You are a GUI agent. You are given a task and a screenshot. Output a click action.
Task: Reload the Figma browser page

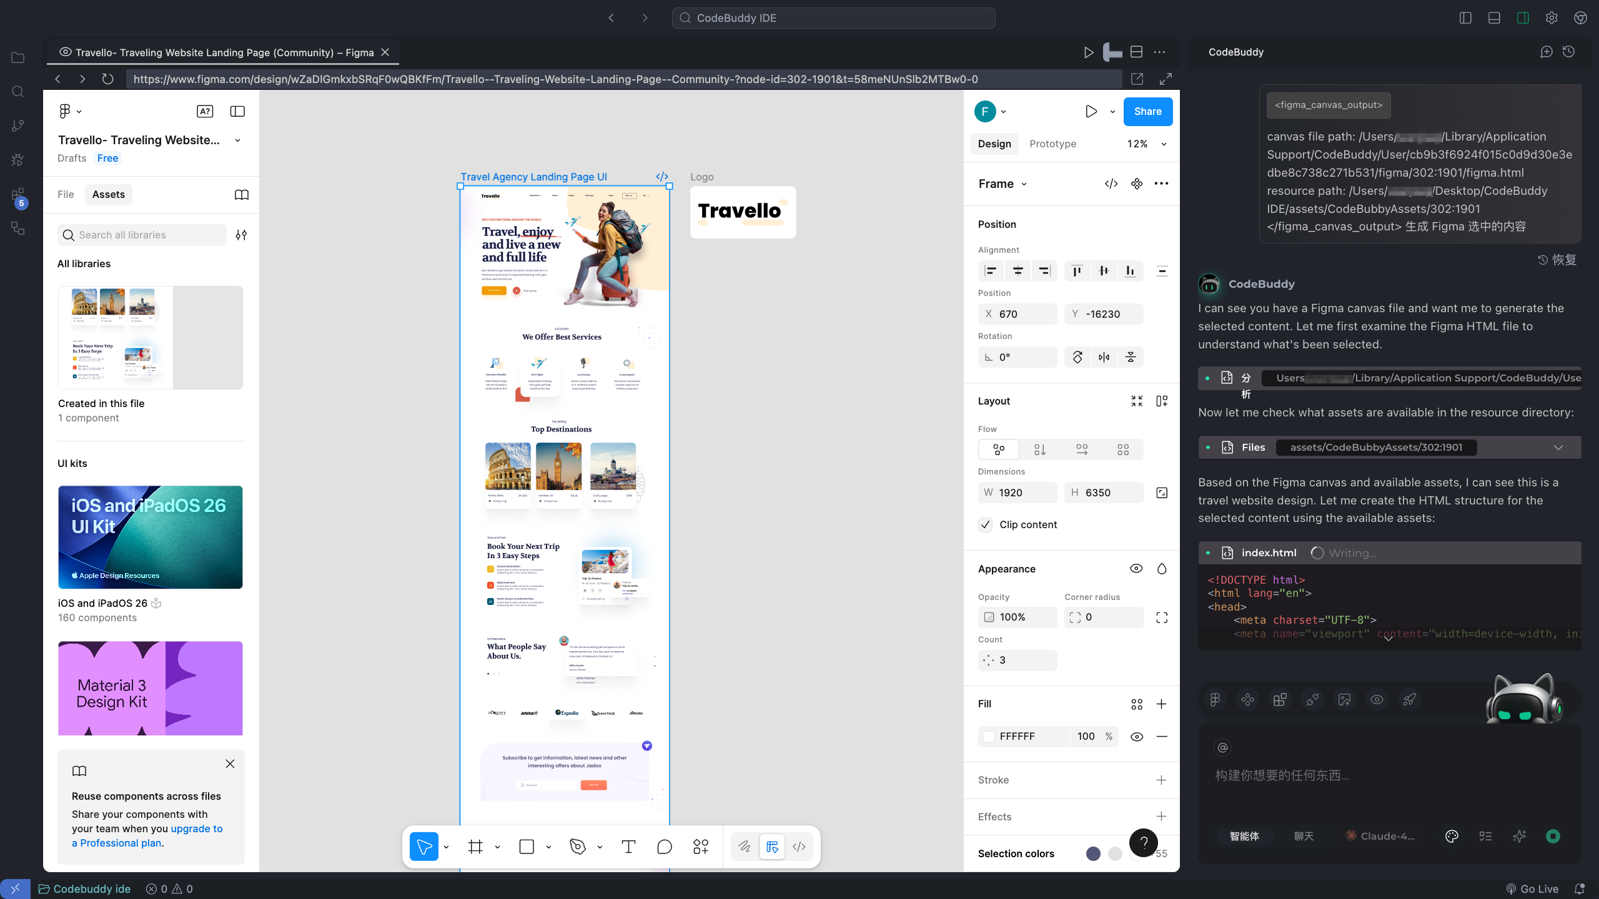click(x=107, y=79)
